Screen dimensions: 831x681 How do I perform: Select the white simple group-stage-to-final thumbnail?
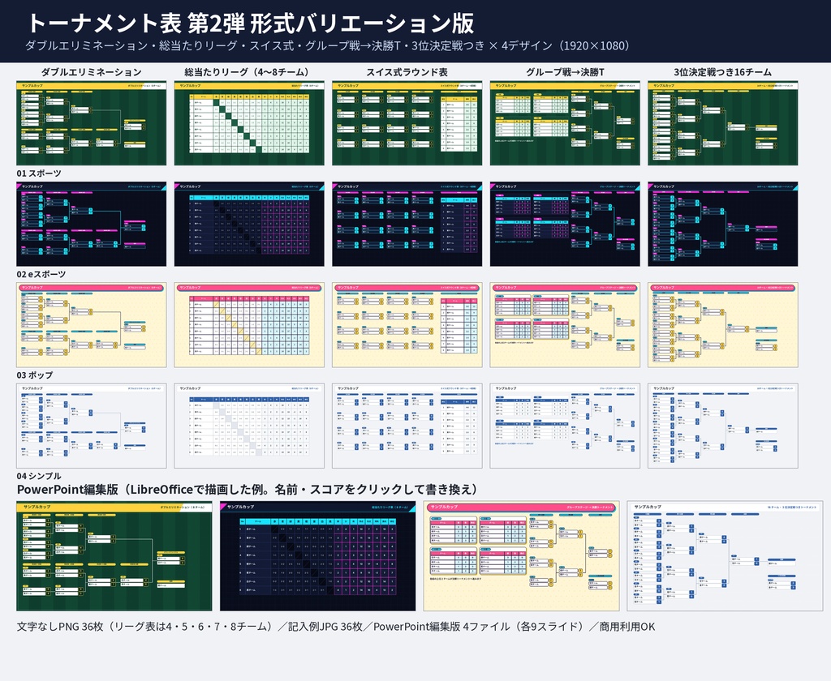(565, 426)
